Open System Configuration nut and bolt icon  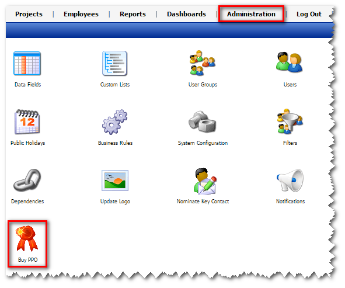(203, 122)
